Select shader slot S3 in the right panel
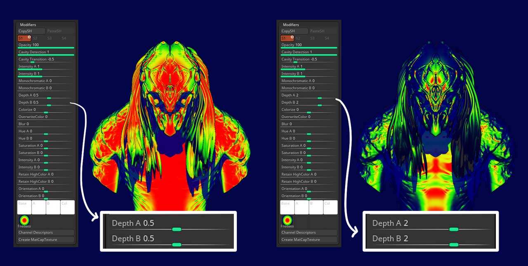The height and width of the screenshot is (266, 528). [316, 38]
